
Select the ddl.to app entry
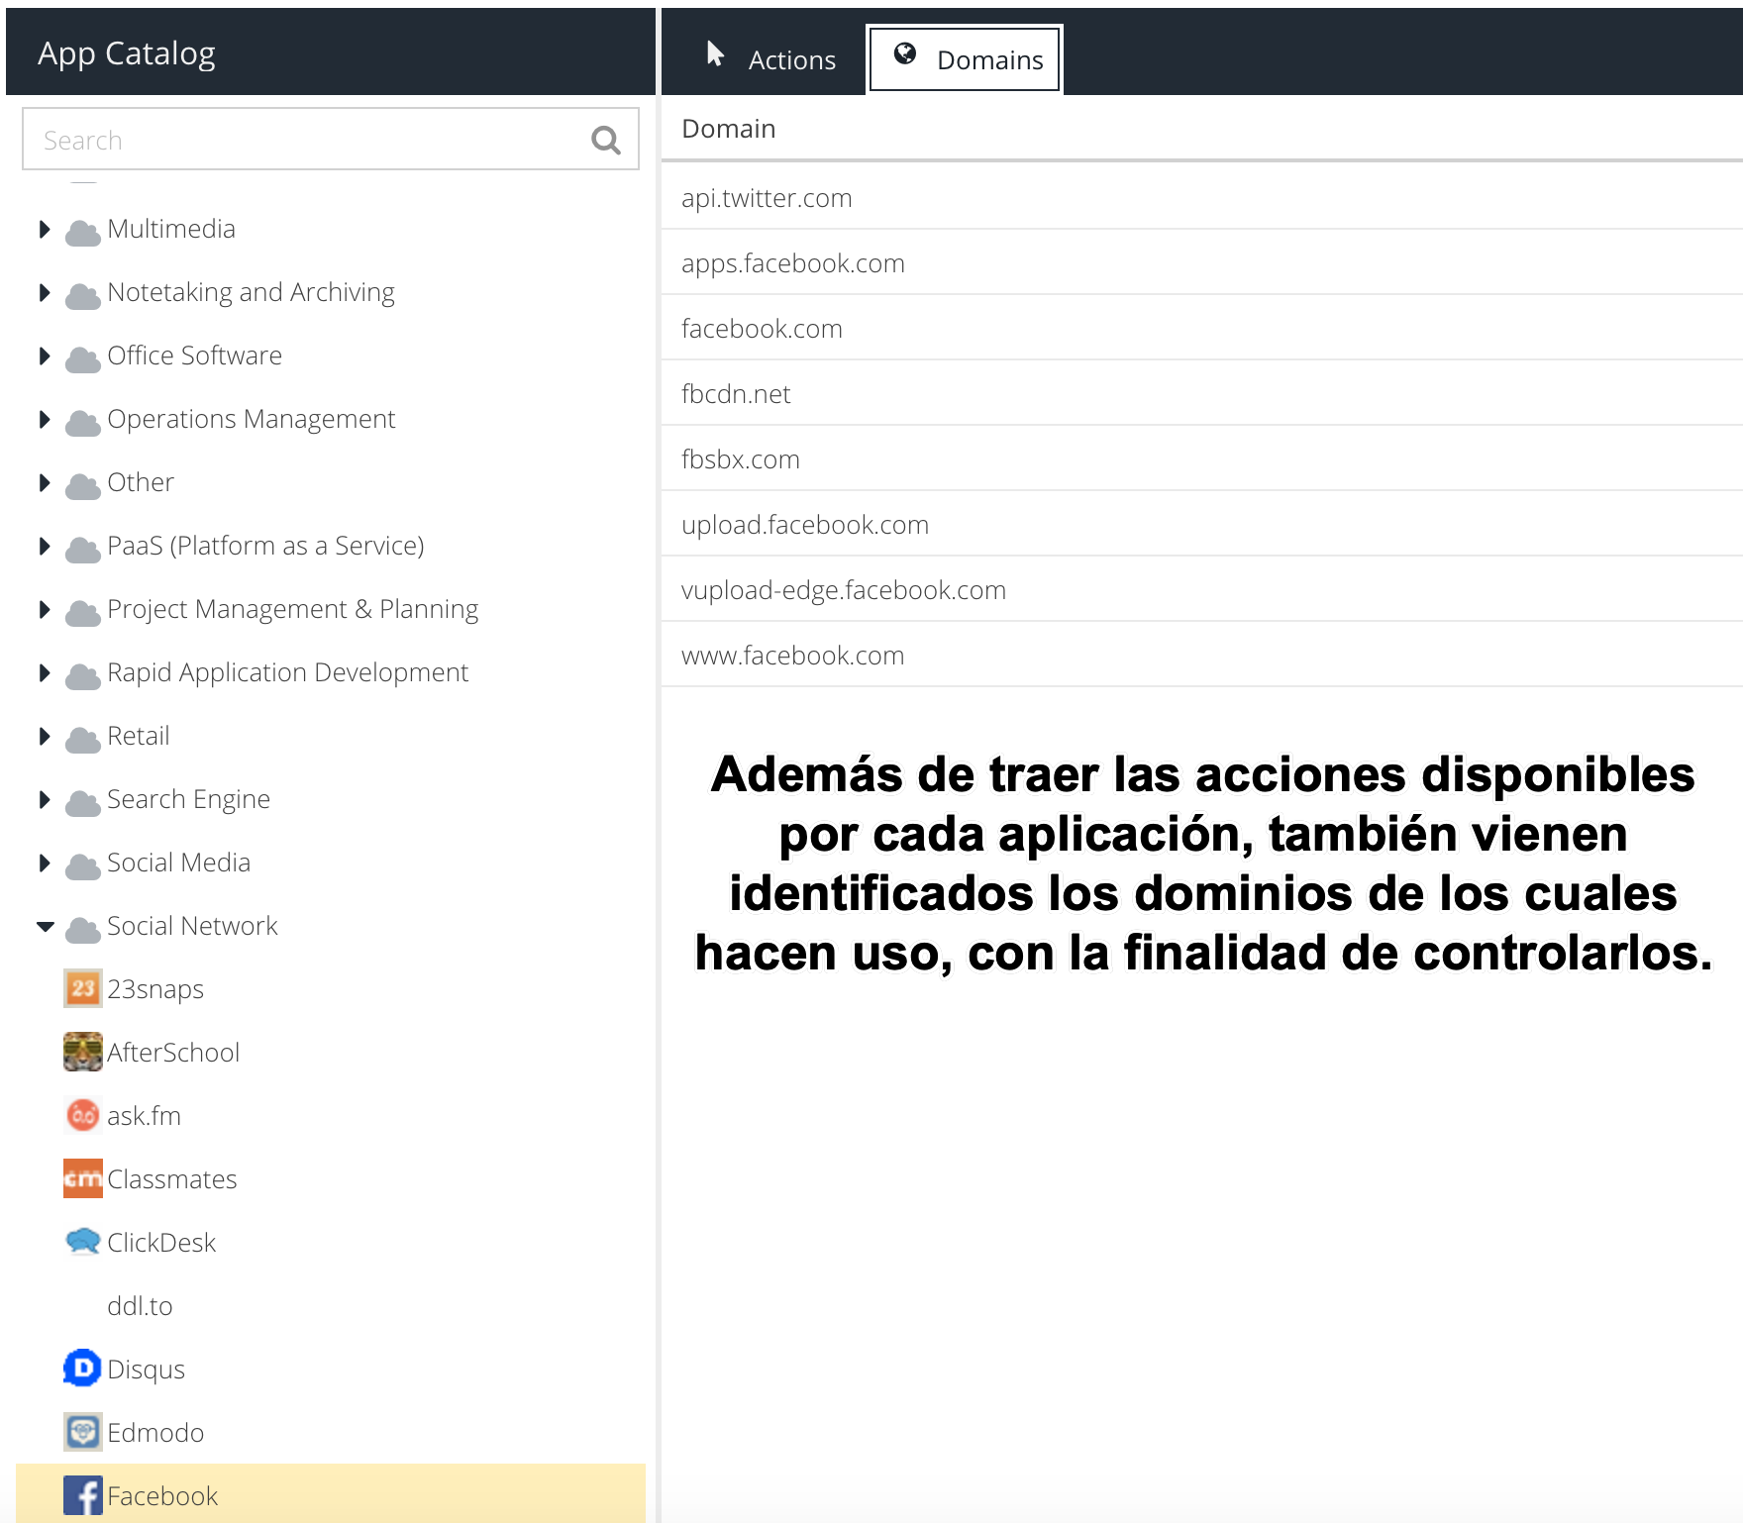[x=140, y=1306]
